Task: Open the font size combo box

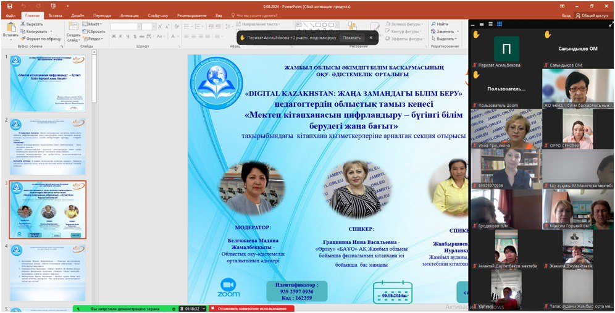Action: tap(149, 27)
